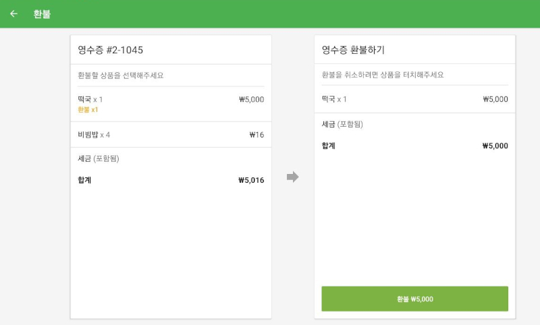
Task: Click the 합계 label in refund panel
Action: click(x=328, y=146)
